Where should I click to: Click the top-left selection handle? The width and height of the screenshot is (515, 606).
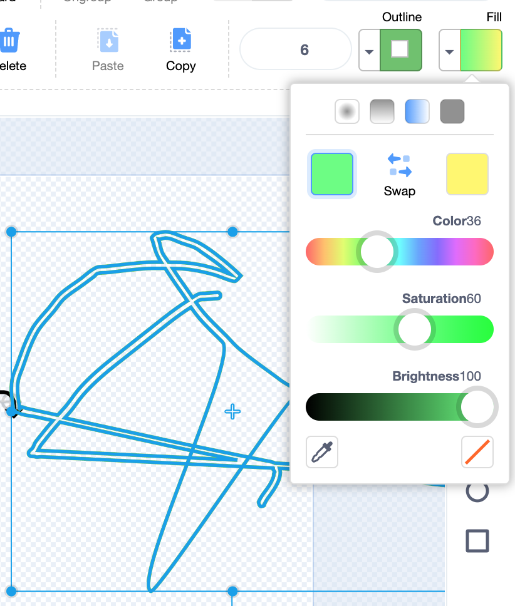[x=12, y=232]
